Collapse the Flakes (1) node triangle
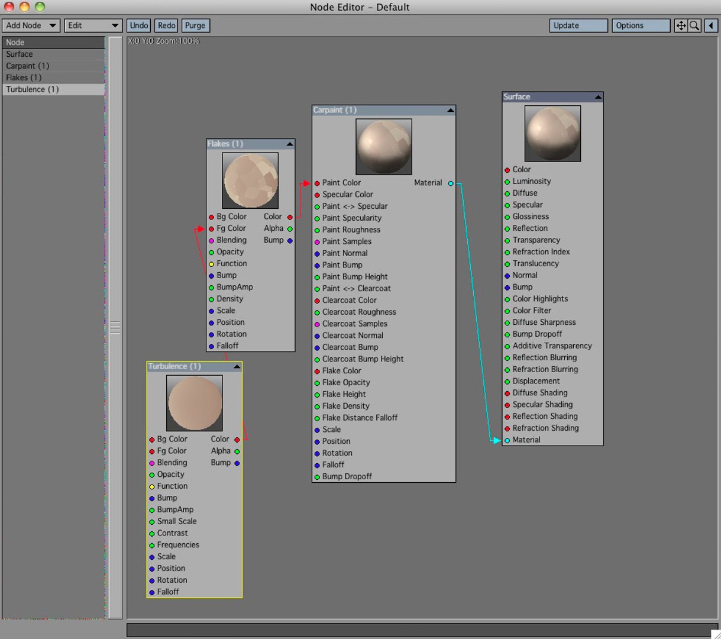The width and height of the screenshot is (721, 639). pyautogui.click(x=289, y=144)
